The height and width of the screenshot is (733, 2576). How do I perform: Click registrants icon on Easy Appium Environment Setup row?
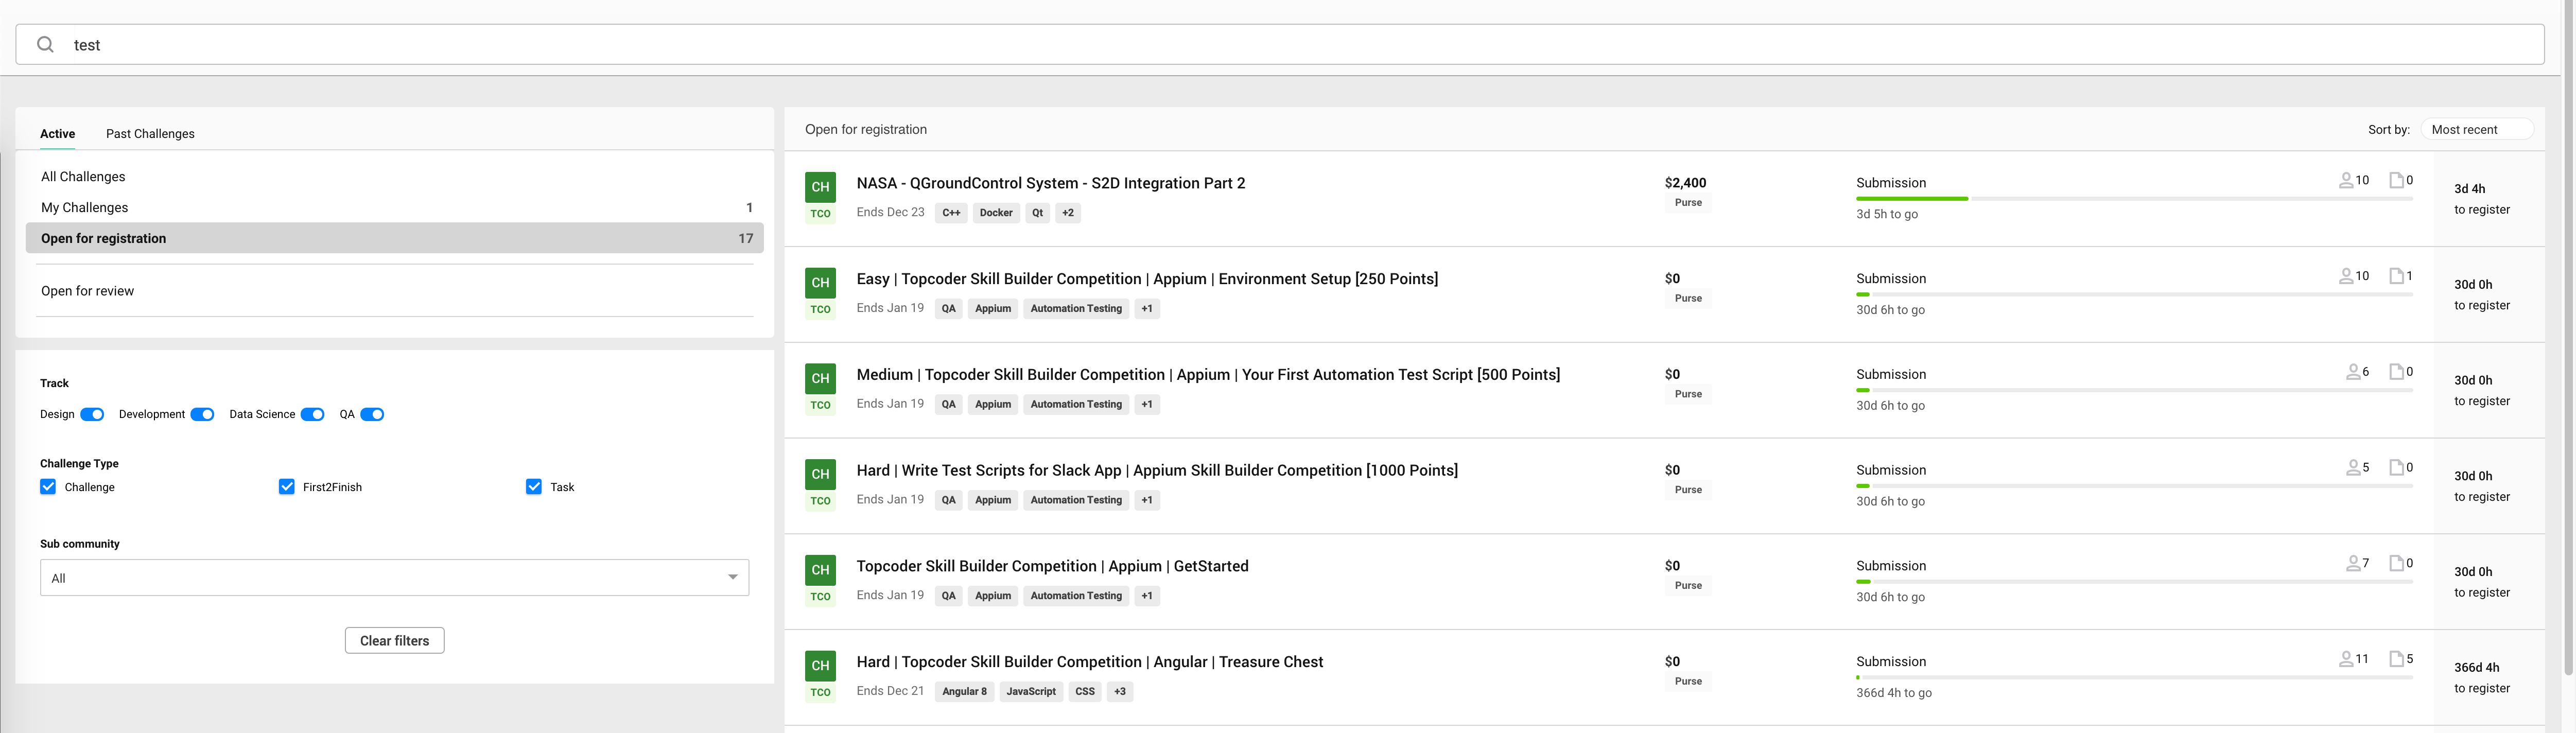point(2345,277)
